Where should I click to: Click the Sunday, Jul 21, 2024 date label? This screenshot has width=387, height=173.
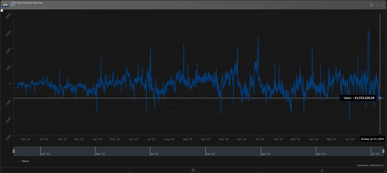372,139
